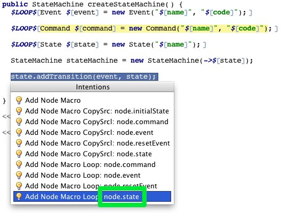Click the ->$ reference macro in StateMachine constructor
Viewport: 284px width, 213px height.
210,60
